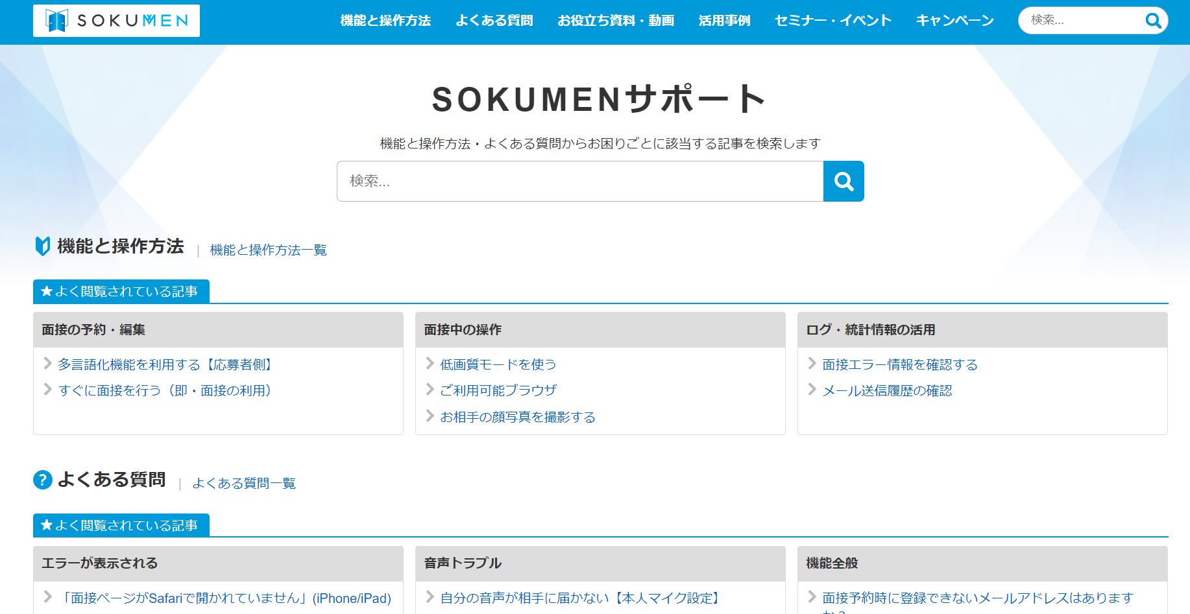1190x614 pixels.
Task: Click the chevron beside 面接ページがSafariで開かれていません
Action: [x=47, y=597]
